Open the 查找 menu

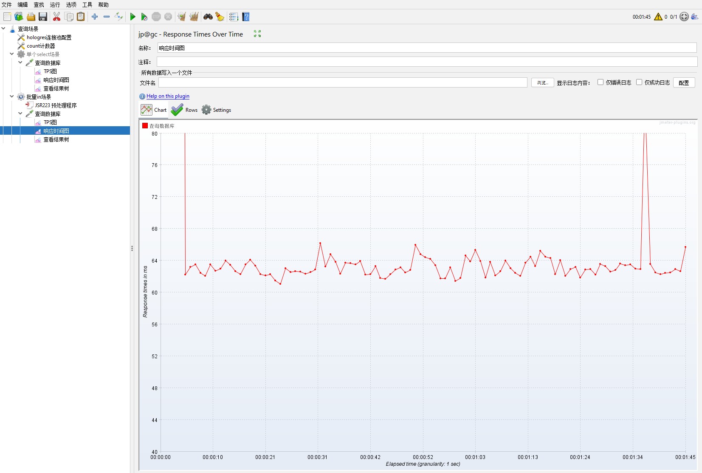tap(39, 5)
